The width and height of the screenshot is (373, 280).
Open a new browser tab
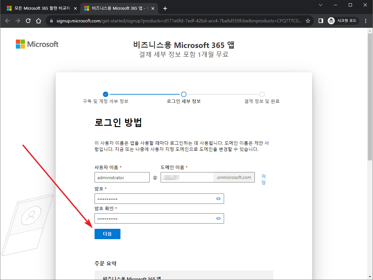165,8
